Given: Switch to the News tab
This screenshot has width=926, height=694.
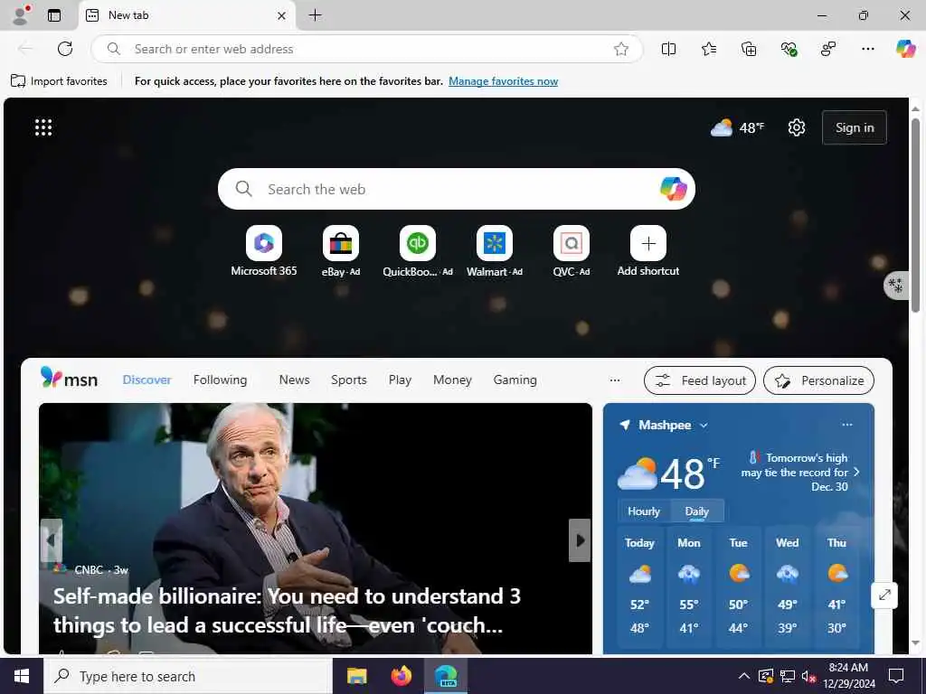Looking at the screenshot, I should click(294, 380).
